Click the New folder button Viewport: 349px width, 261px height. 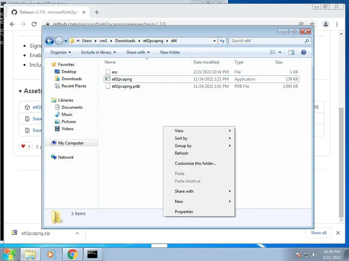click(x=170, y=52)
